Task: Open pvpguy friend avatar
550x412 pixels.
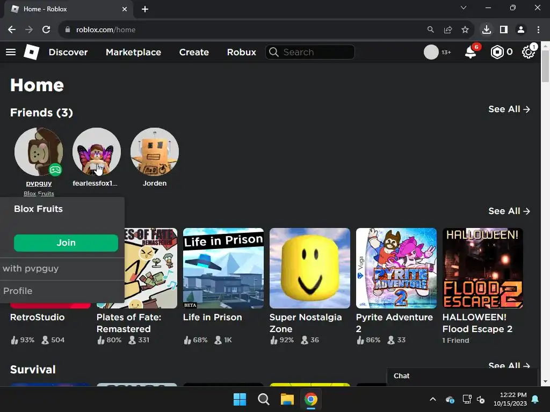Action: 39,152
